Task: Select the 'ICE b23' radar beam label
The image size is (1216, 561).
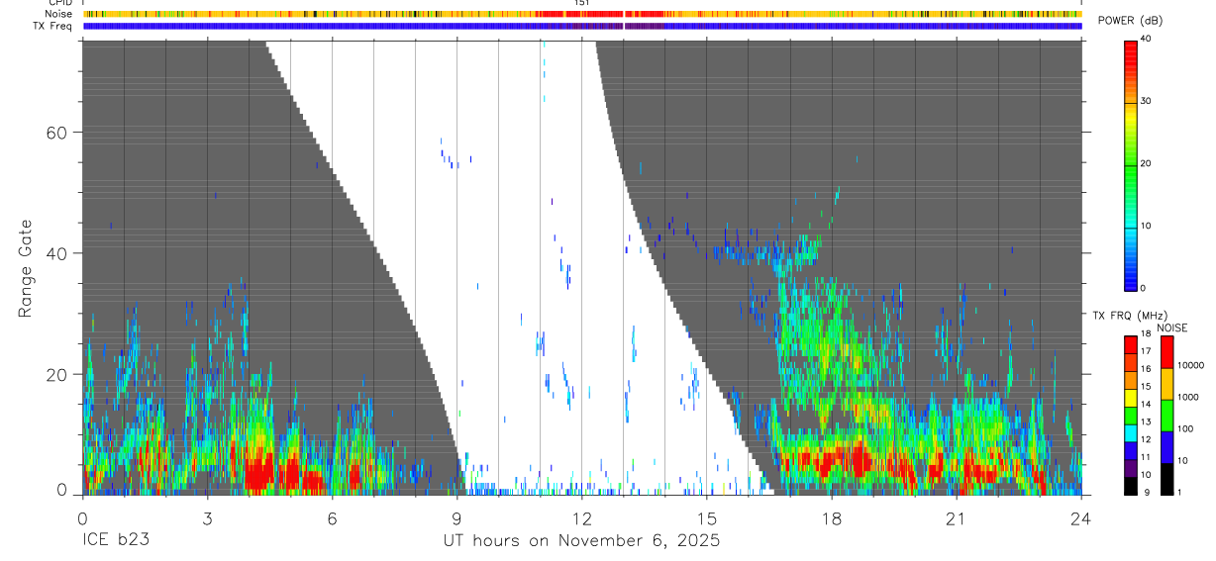Action: 116,541
